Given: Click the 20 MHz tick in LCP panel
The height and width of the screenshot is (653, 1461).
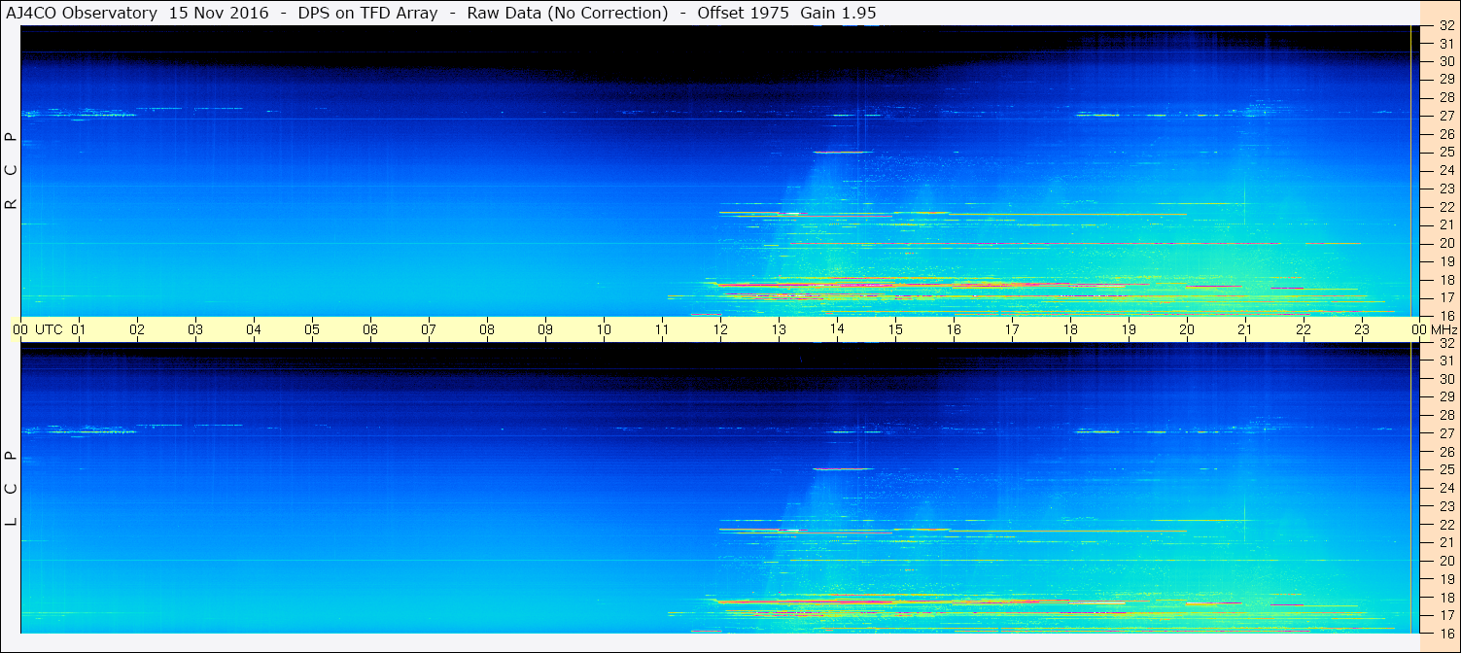Looking at the screenshot, I should click(1446, 561).
